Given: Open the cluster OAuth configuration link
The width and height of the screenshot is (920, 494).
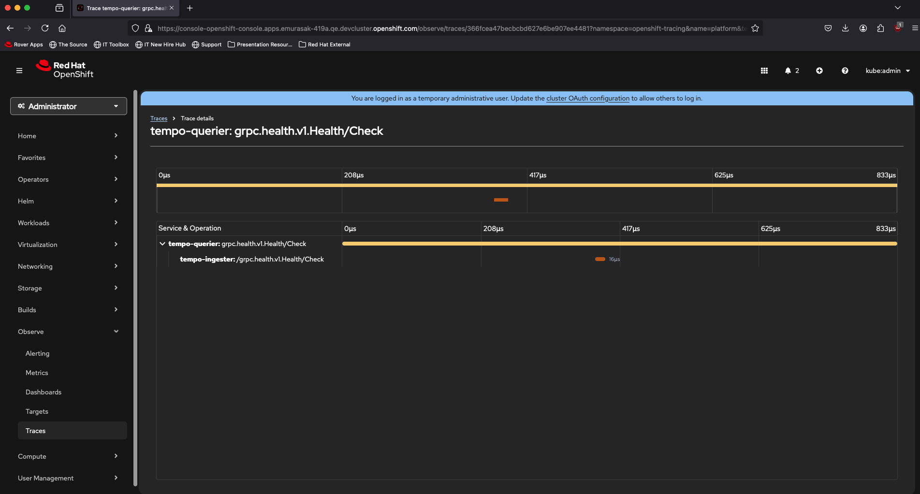Looking at the screenshot, I should pyautogui.click(x=588, y=98).
